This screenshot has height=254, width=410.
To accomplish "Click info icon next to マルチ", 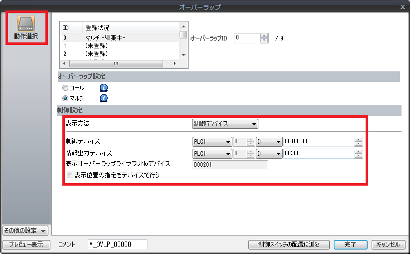I will (104, 98).
